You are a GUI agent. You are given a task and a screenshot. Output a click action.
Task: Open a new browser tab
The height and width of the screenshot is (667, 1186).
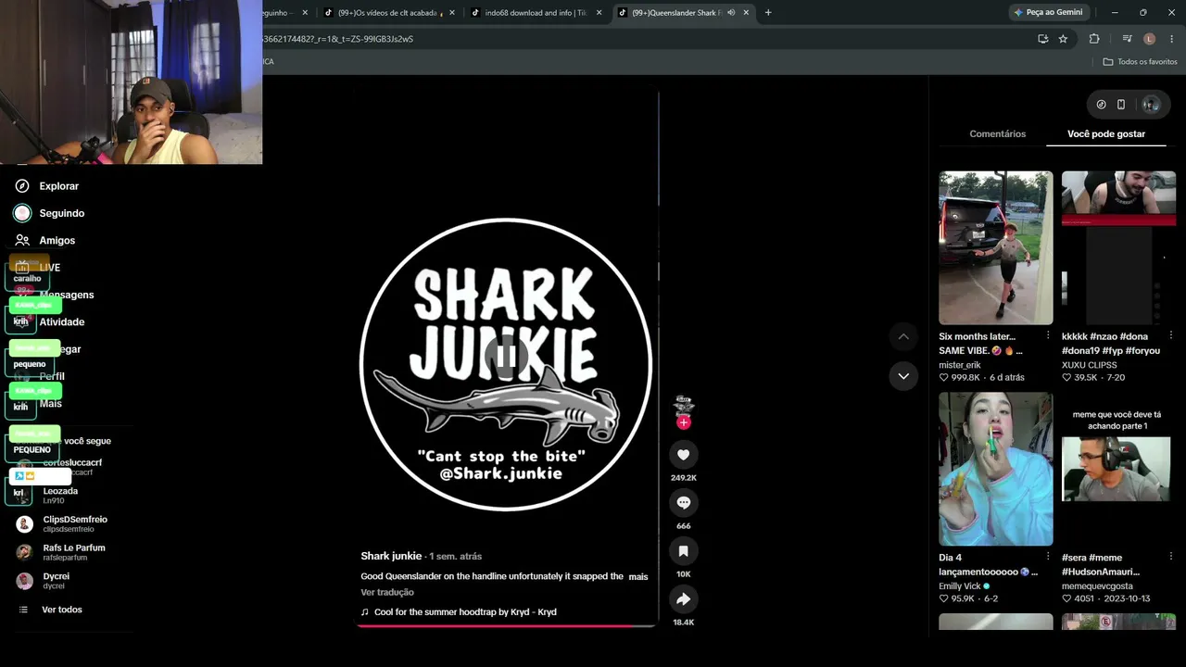pyautogui.click(x=768, y=13)
